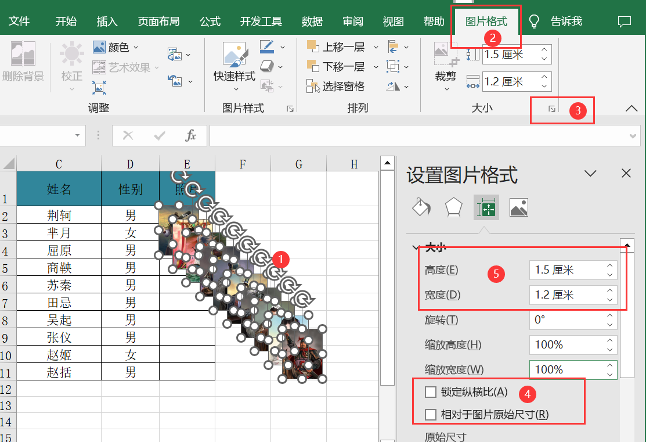Image resolution: width=646 pixels, height=442 pixels.
Task: Expand the Crop (裁剪) dropdown arrow
Action: pyautogui.click(x=446, y=88)
